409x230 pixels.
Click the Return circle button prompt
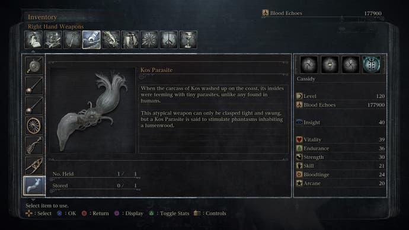tap(95, 213)
